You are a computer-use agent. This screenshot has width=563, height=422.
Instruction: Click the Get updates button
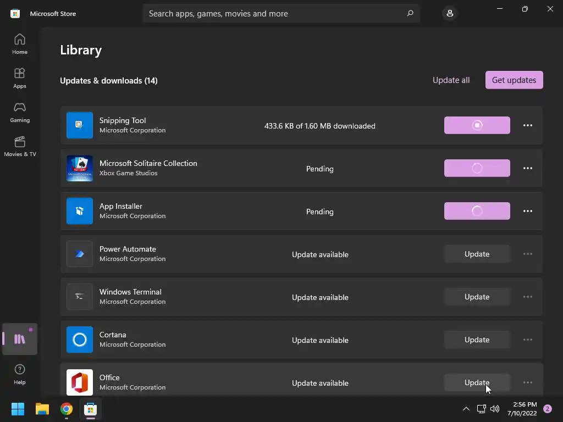[x=514, y=80]
